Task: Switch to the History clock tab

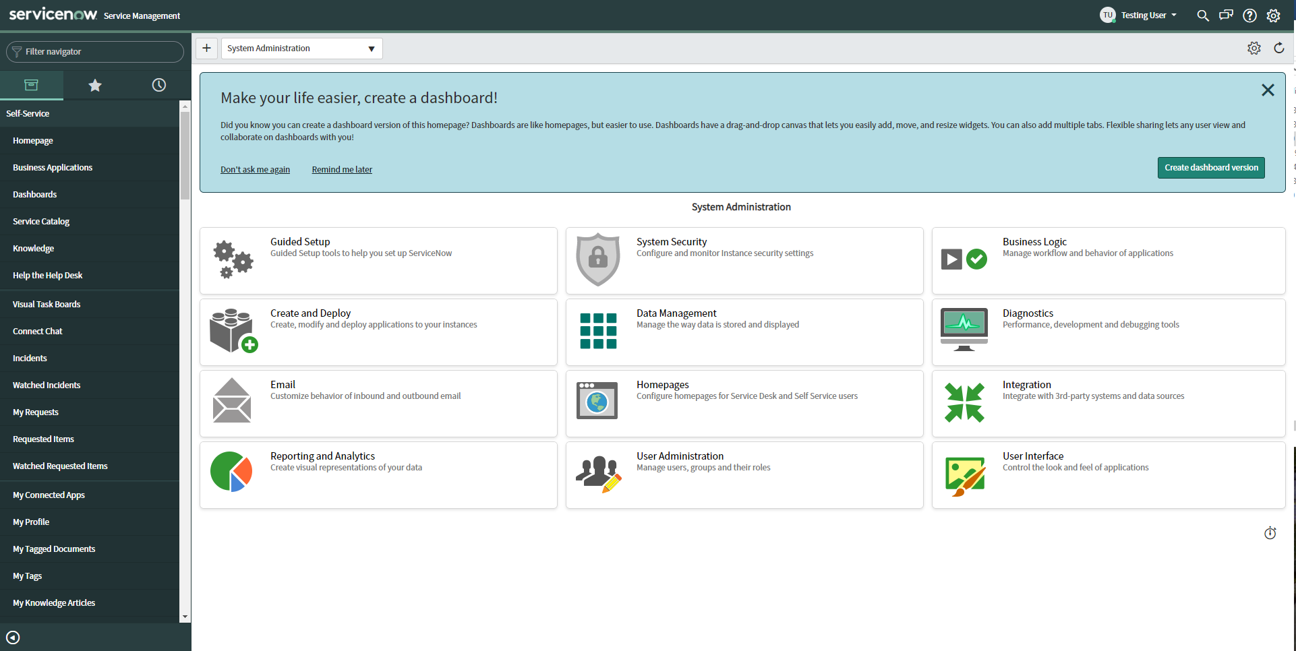Action: [158, 85]
